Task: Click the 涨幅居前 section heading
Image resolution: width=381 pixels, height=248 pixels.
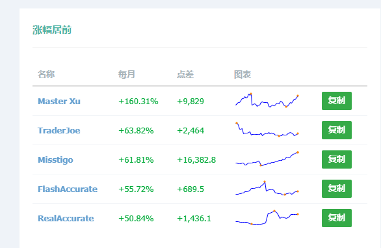Action: (52, 30)
